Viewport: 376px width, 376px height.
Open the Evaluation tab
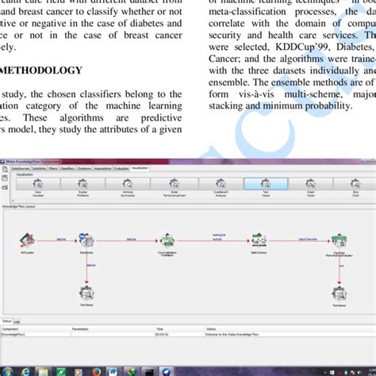[121, 168]
